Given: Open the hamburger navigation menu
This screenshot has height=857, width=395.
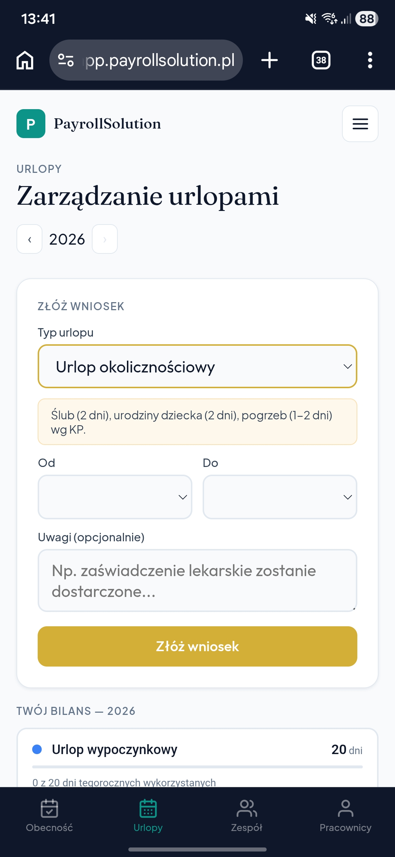Looking at the screenshot, I should (360, 124).
